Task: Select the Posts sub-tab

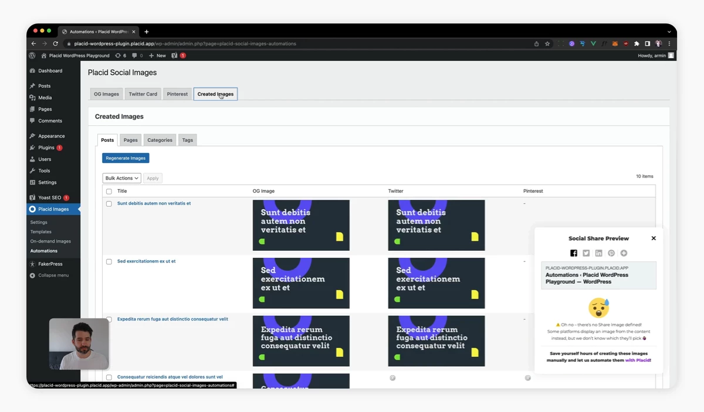Action: click(x=107, y=140)
